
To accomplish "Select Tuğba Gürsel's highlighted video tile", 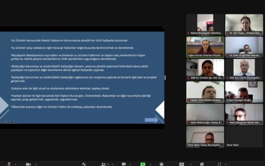I will coord(205,47).
